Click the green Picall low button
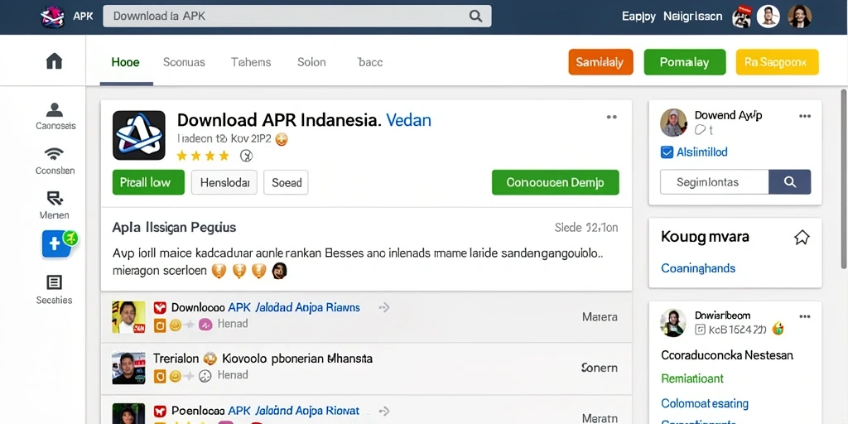Viewport: 848px width, 424px height. click(x=149, y=182)
